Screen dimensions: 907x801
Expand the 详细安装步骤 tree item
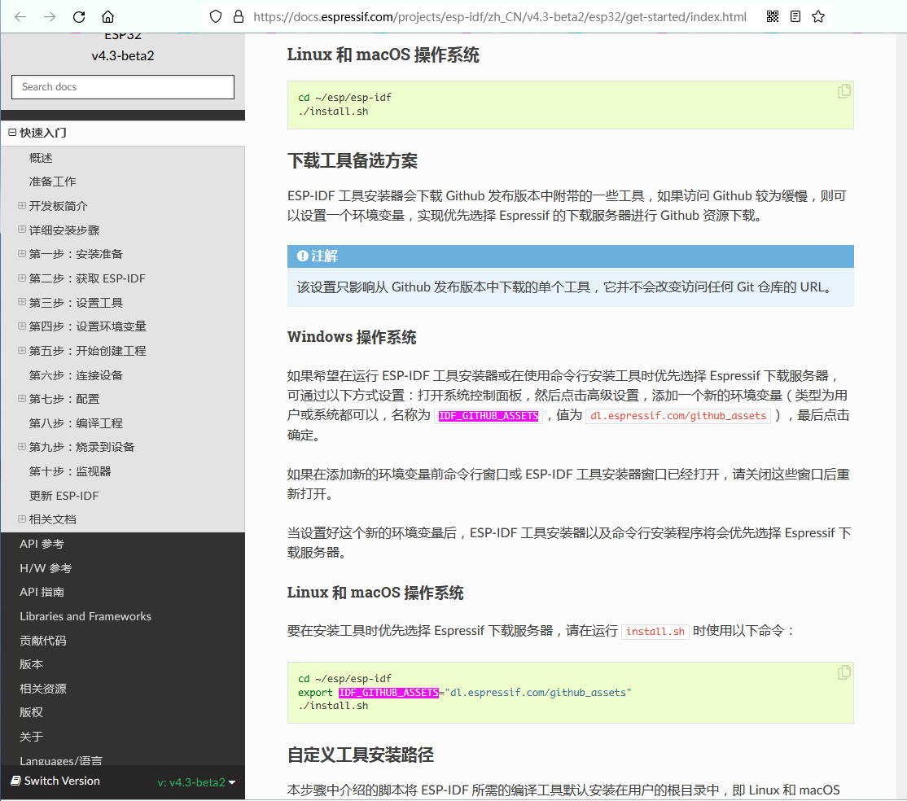(22, 230)
